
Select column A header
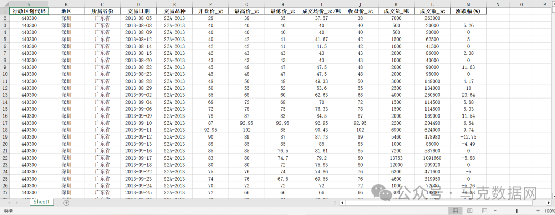(x=29, y=4)
